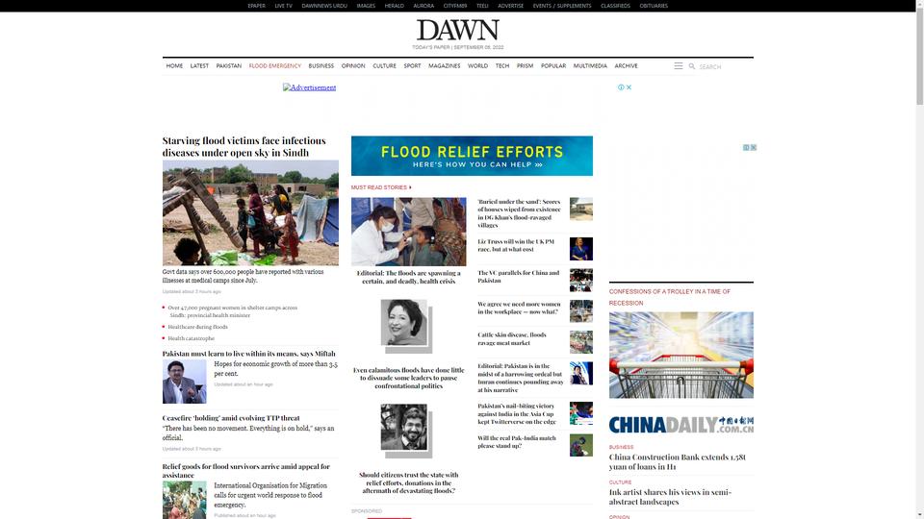Open the Herald link
The width and height of the screenshot is (924, 519).
pos(395,6)
